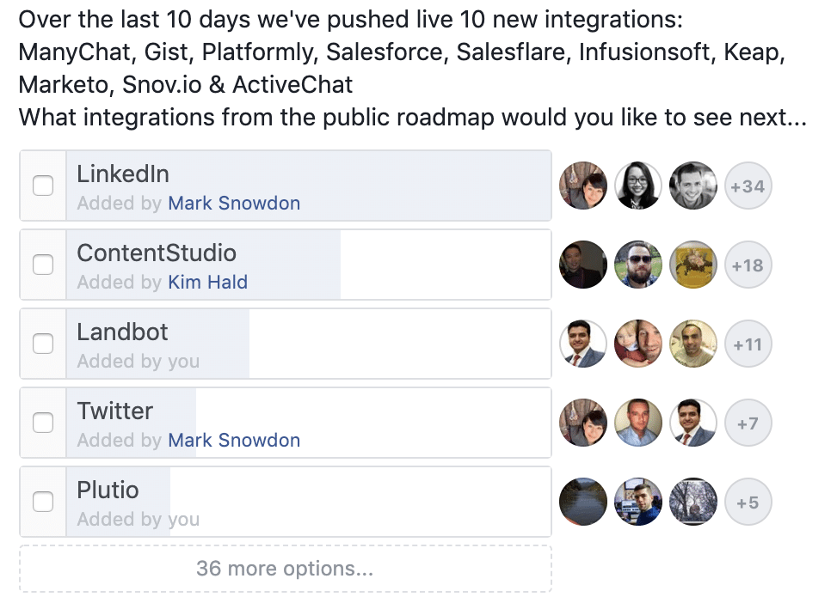Show the +7 Twitter voters
Image resolution: width=831 pixels, height=603 pixels.
click(x=748, y=423)
